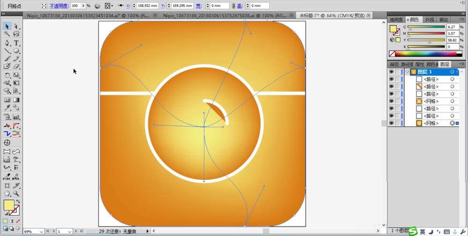Select the black arrow Selection tool
Screen dimensions: 468x236
pyautogui.click(x=7, y=26)
